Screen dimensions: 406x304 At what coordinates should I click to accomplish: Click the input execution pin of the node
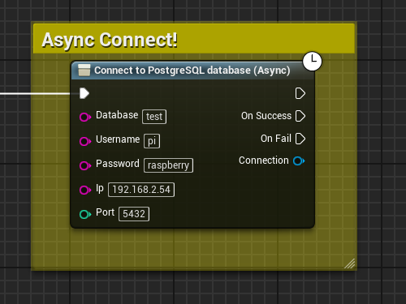tap(84, 93)
